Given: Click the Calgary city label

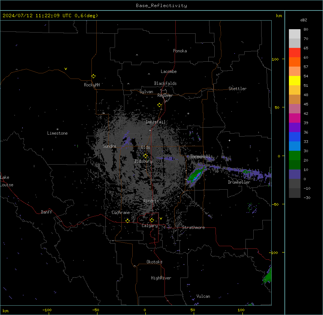Looking at the screenshot, I should pyautogui.click(x=150, y=226).
